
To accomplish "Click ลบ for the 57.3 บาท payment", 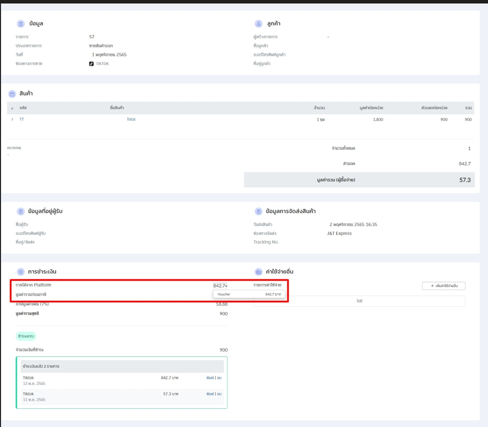I will coord(219,394).
